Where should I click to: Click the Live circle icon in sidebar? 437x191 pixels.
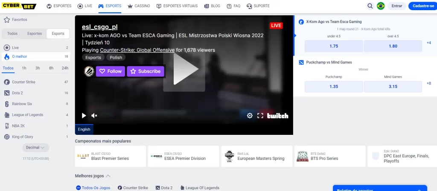pos(7,48)
